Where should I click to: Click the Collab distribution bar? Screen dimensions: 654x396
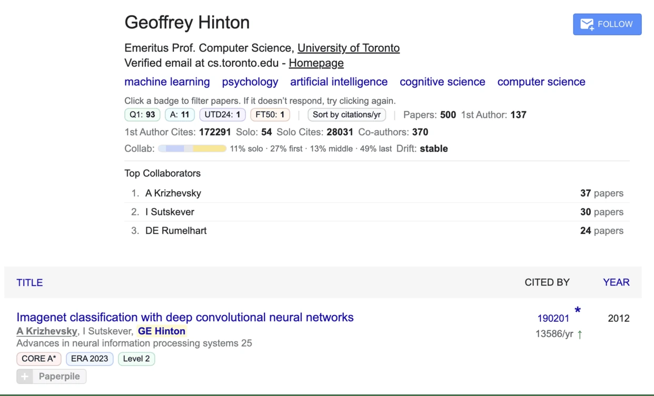pos(192,148)
